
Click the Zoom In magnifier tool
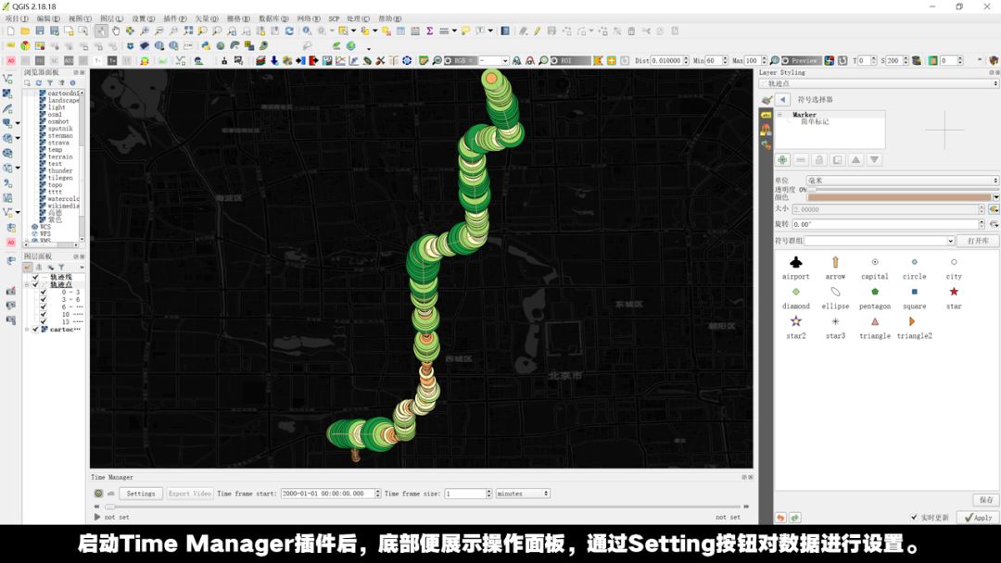pos(145,31)
